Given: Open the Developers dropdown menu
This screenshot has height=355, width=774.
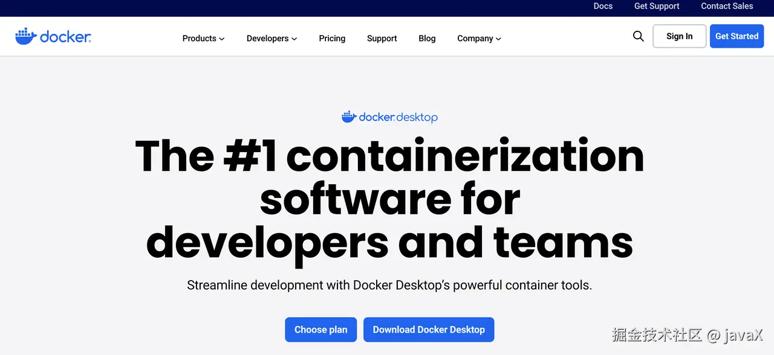Looking at the screenshot, I should pyautogui.click(x=272, y=38).
